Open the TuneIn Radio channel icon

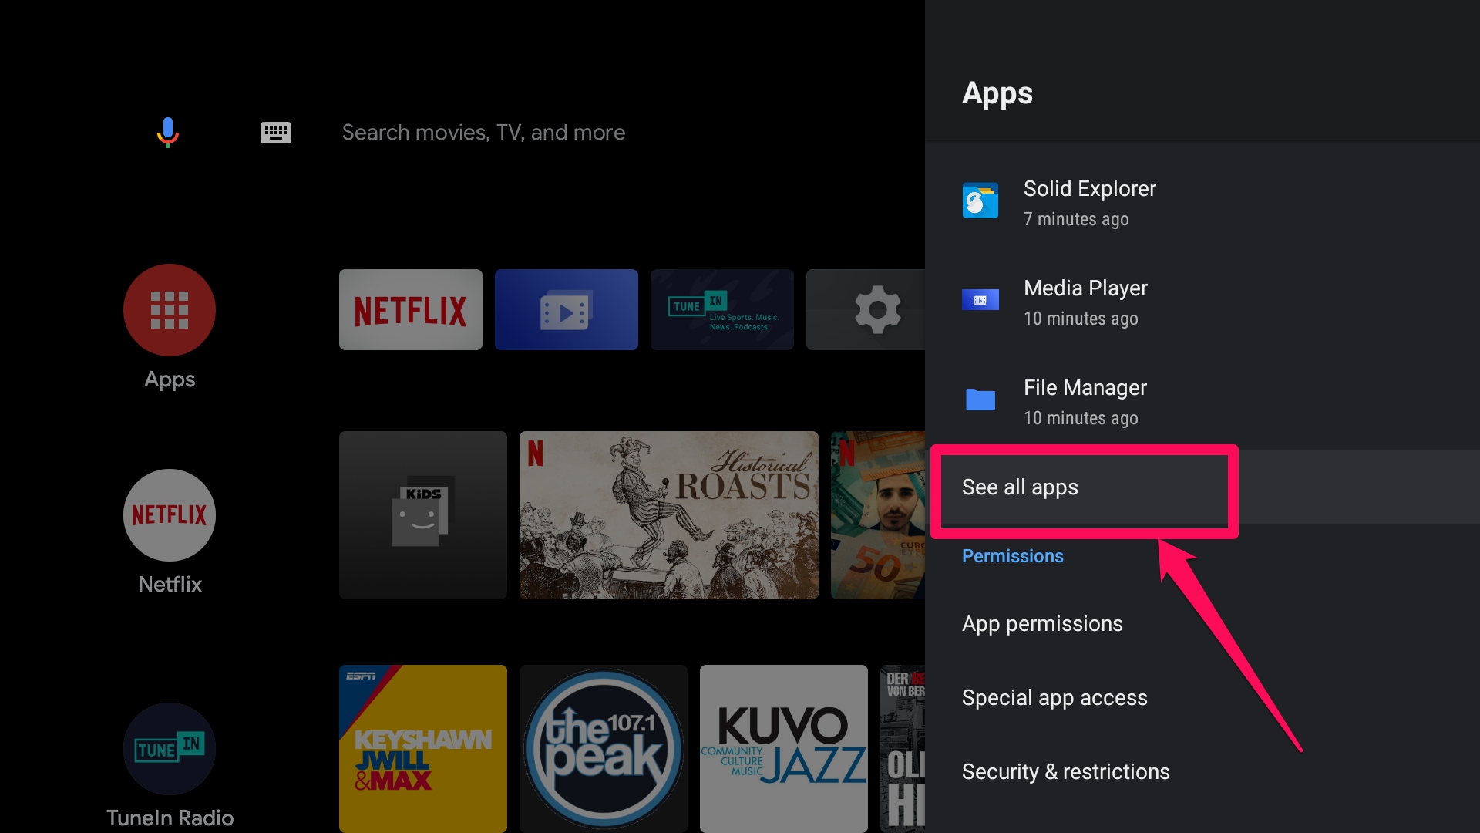[170, 749]
